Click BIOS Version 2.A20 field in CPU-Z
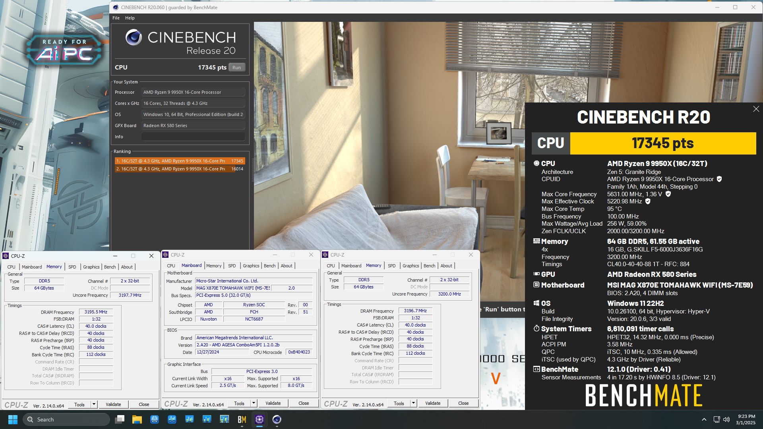The image size is (763, 429). pos(254,345)
